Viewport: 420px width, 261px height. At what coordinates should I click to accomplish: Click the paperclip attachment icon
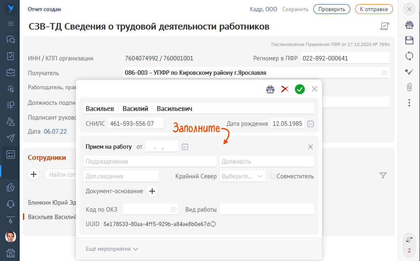(x=409, y=87)
